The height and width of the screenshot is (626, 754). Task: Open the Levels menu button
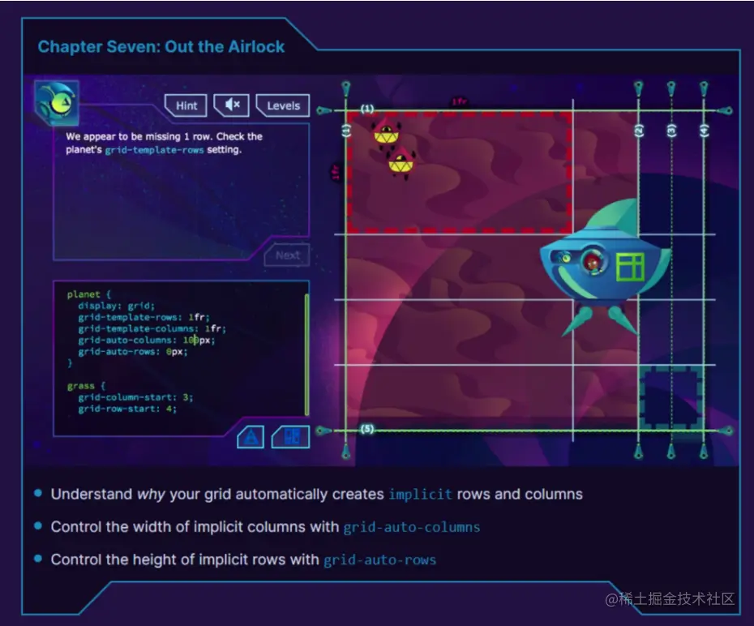click(x=283, y=105)
